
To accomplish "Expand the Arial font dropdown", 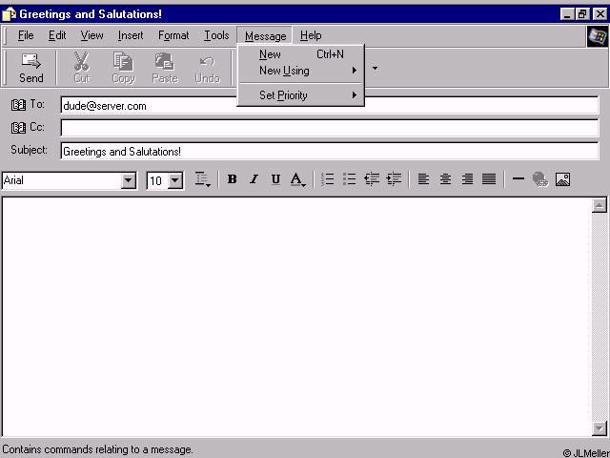I will tap(128, 180).
